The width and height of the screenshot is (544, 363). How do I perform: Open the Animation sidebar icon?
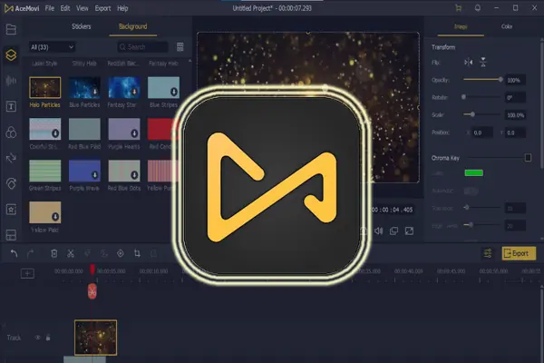point(11,183)
